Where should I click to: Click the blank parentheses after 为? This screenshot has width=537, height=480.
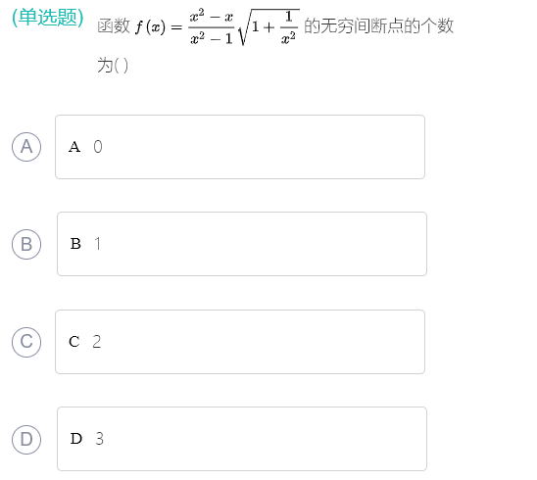pos(121,66)
